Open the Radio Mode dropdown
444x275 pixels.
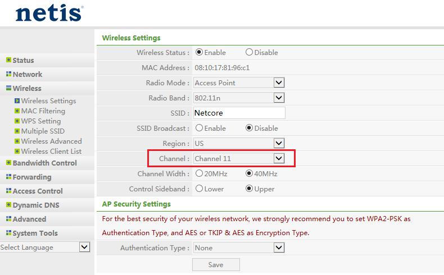[x=279, y=82]
